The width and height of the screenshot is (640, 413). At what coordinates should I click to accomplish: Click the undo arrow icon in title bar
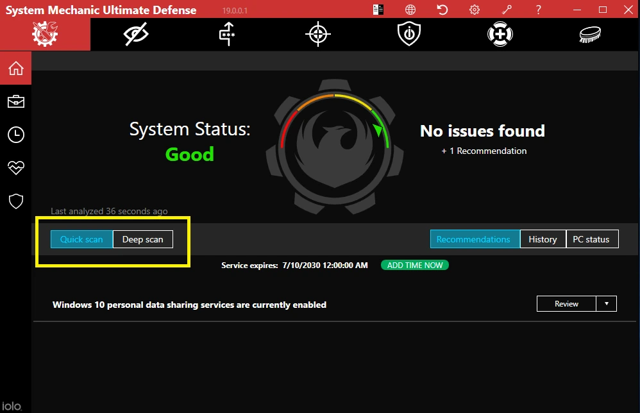(442, 10)
